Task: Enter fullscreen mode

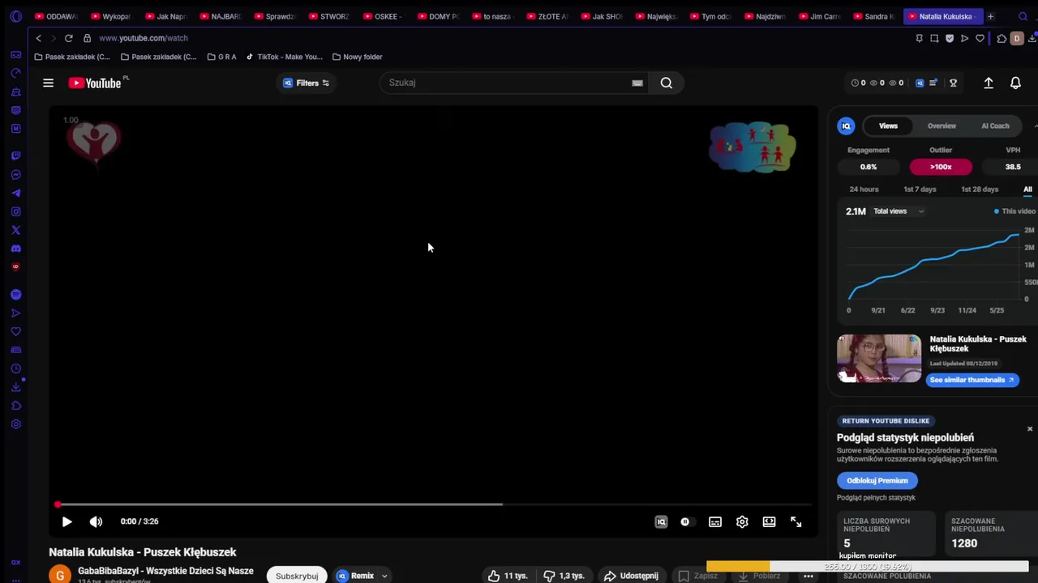Action: [x=796, y=522]
